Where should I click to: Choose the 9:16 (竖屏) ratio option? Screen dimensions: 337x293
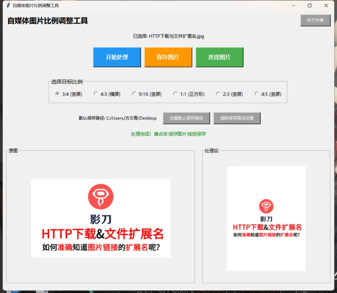(147, 94)
